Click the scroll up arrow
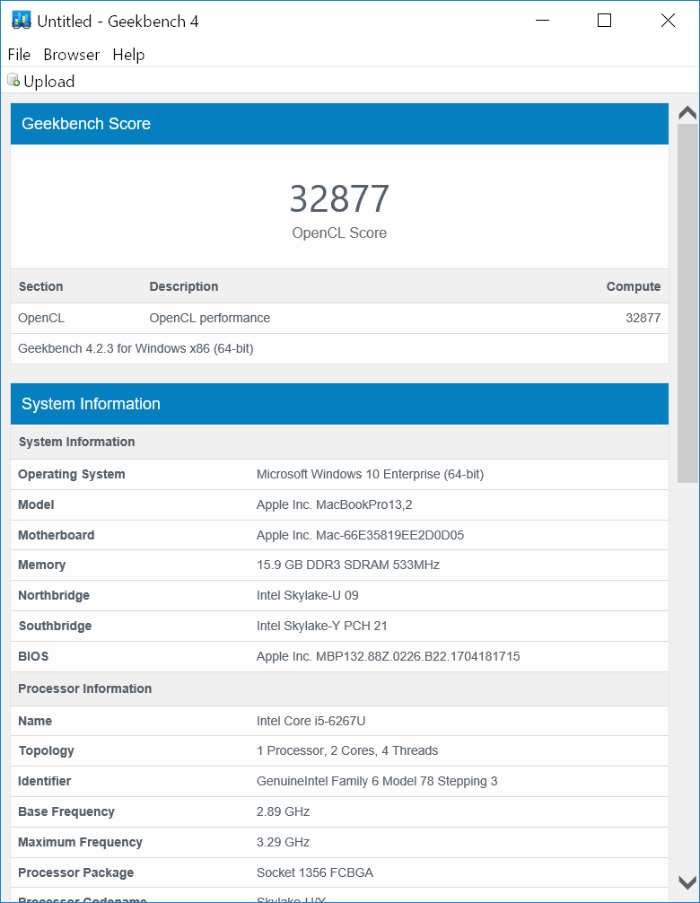 pyautogui.click(x=687, y=113)
